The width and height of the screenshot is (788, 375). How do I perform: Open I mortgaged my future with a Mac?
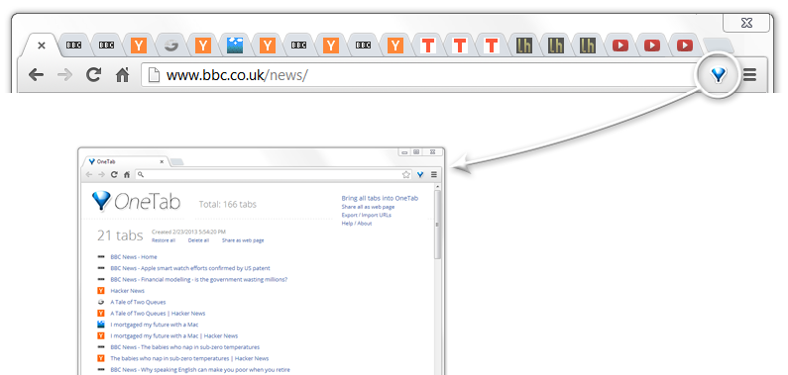[x=155, y=325]
